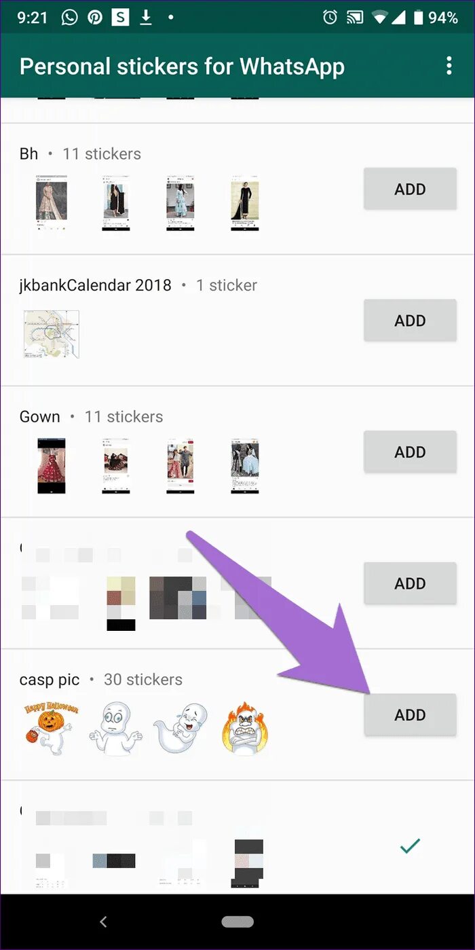Viewport: 475px width, 950px height.
Task: Add the Gown sticker pack
Action: tap(410, 452)
